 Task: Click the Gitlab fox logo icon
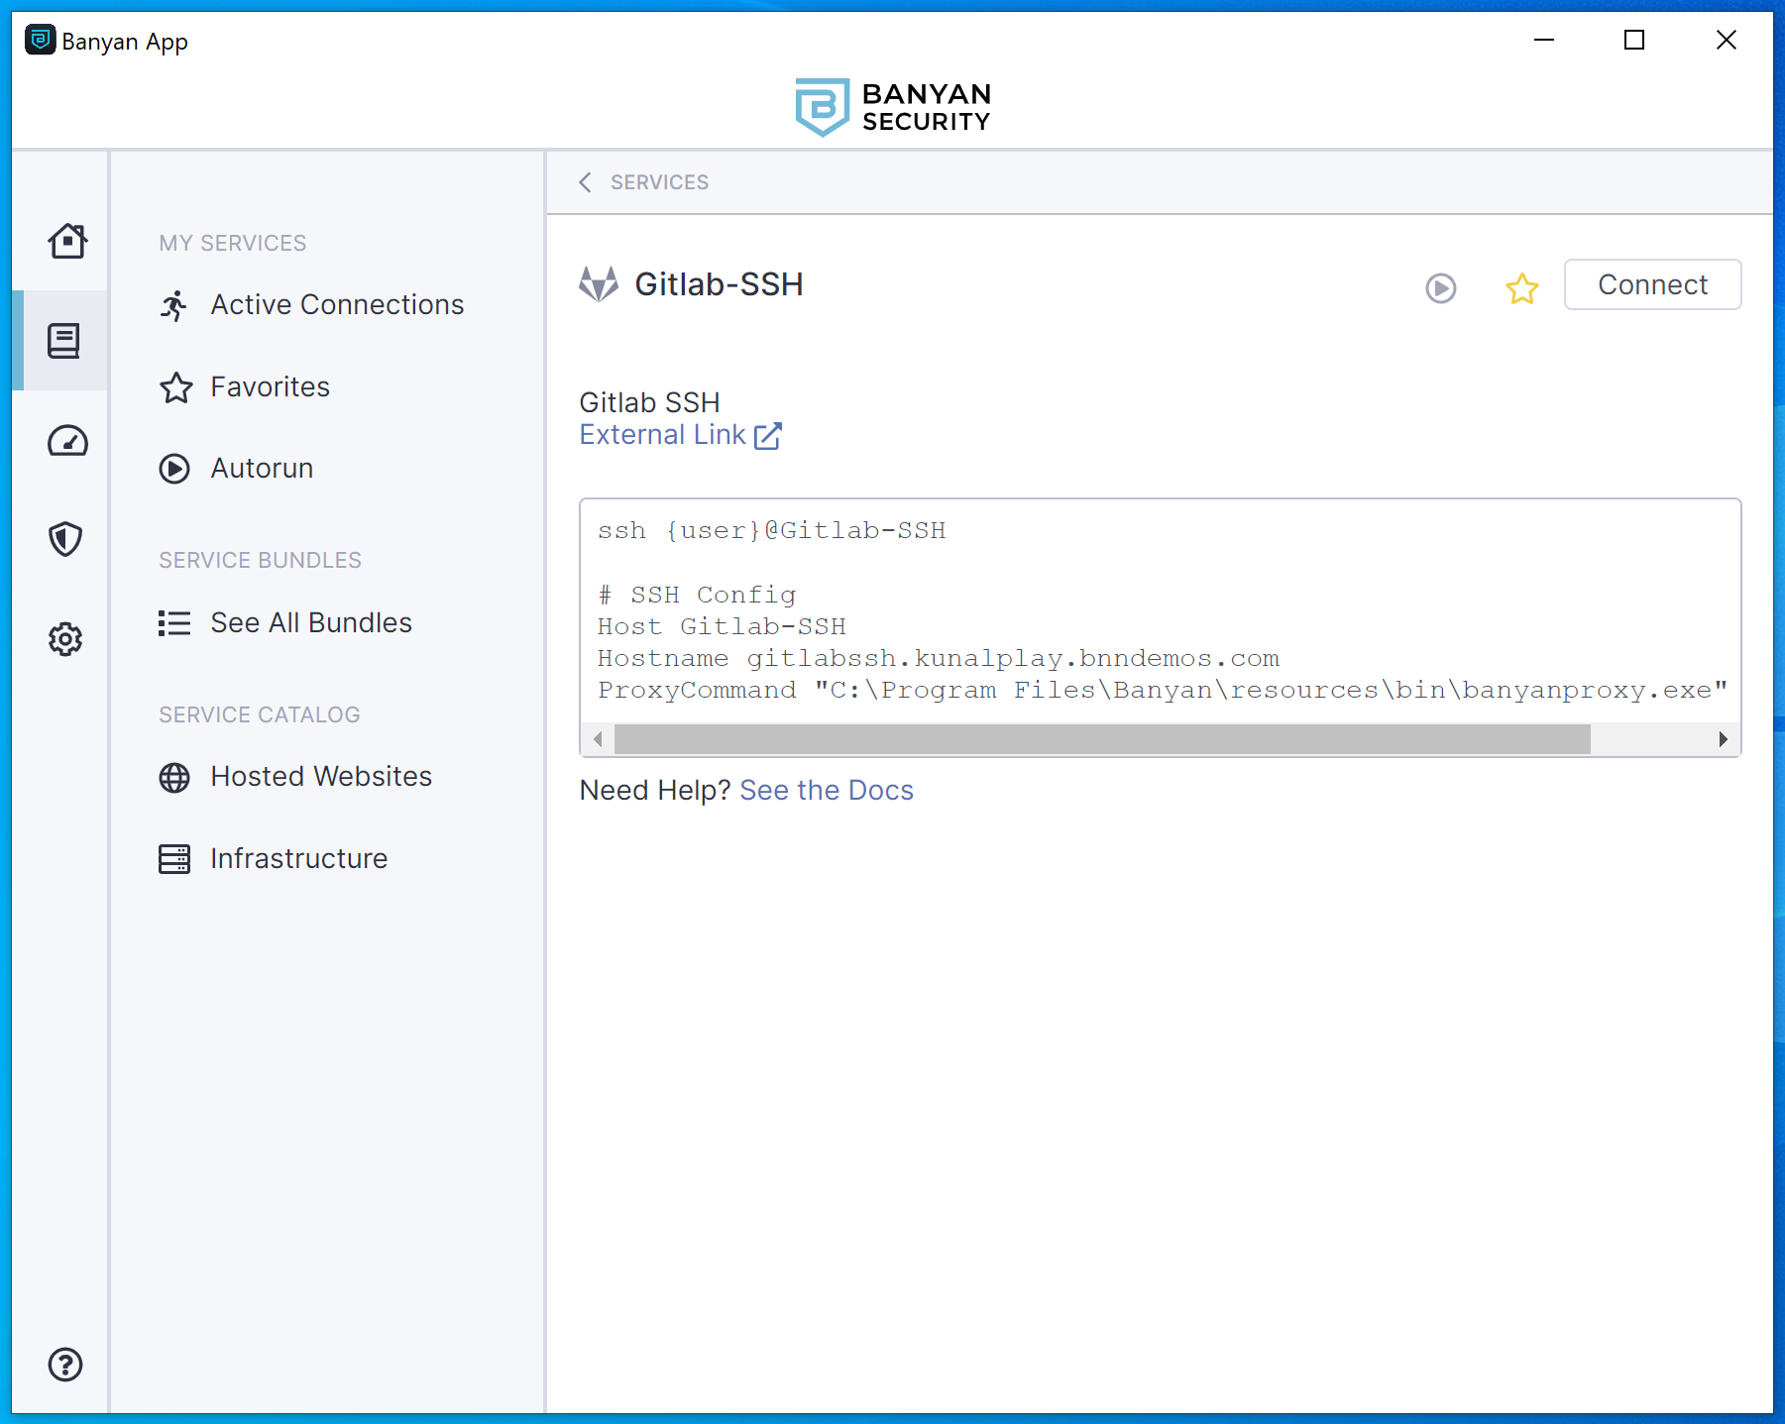[x=599, y=284]
